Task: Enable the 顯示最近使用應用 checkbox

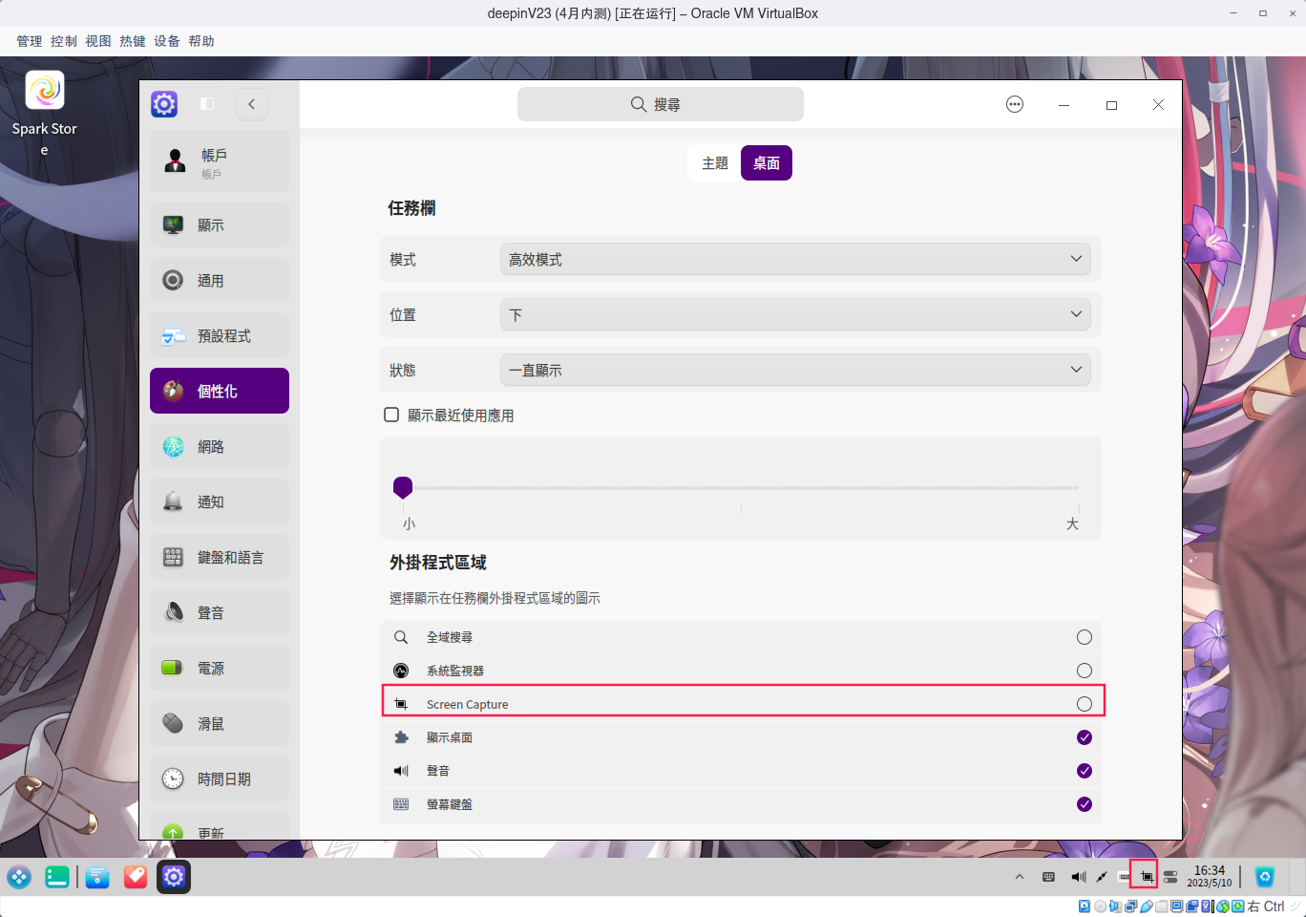Action: 391,414
